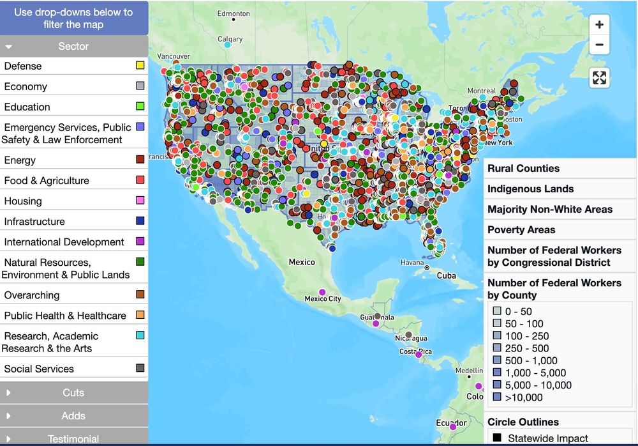Expand the Cuts filter section
The image size is (638, 446).
pos(73,392)
